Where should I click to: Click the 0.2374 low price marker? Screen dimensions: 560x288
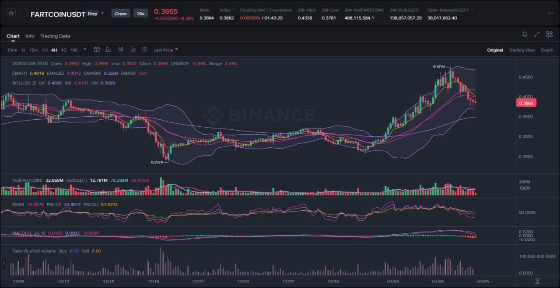tap(157, 162)
